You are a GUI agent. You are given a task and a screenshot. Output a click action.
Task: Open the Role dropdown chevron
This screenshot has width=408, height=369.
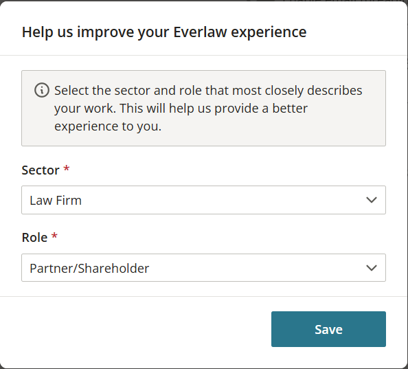click(372, 268)
